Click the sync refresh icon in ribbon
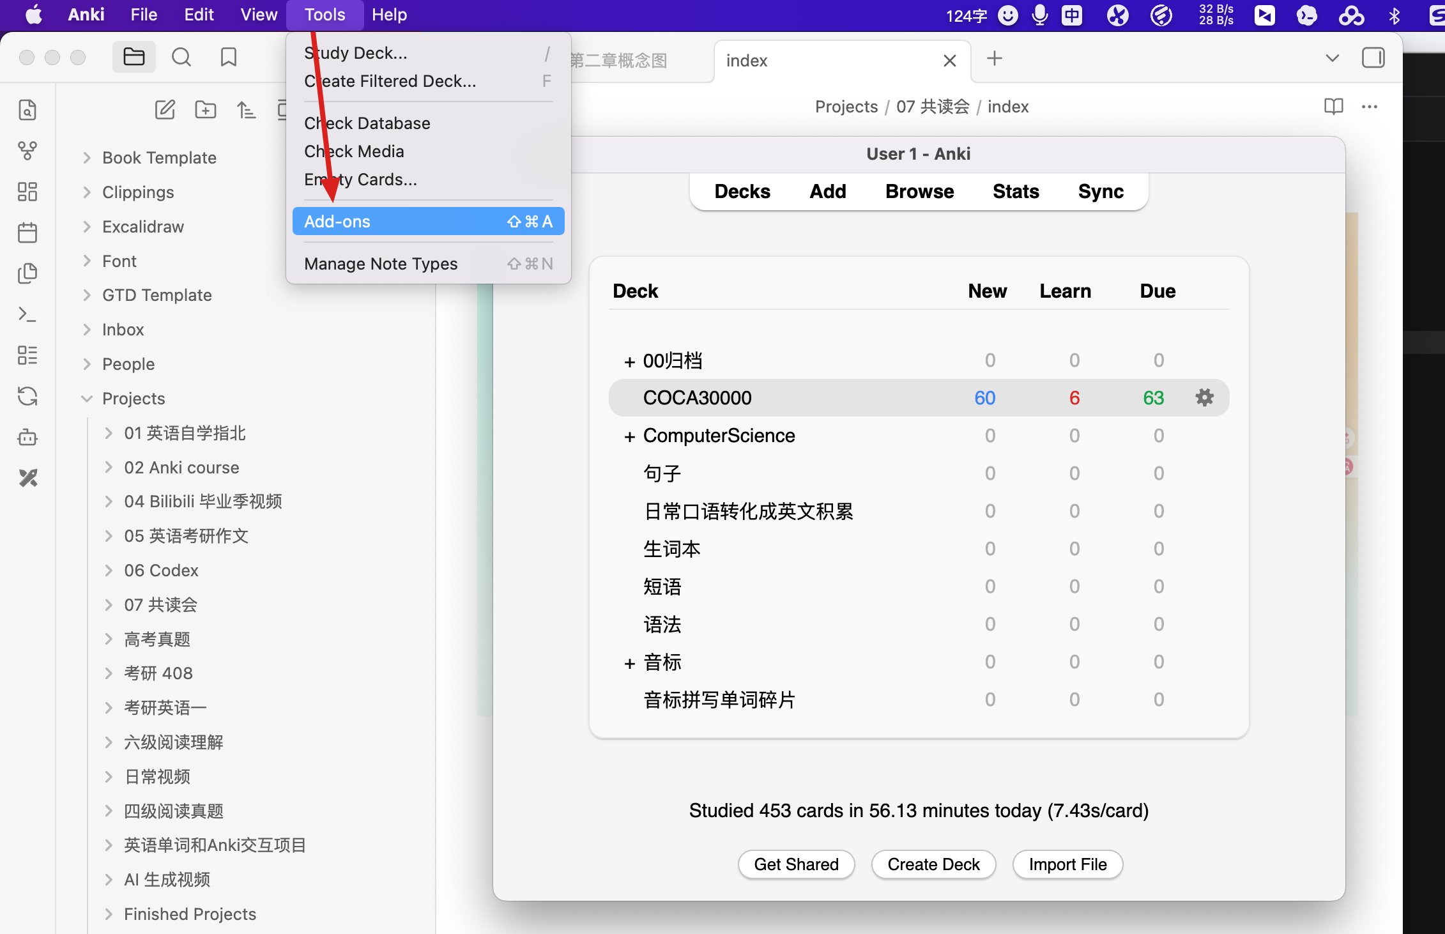The width and height of the screenshot is (1445, 934). [27, 396]
